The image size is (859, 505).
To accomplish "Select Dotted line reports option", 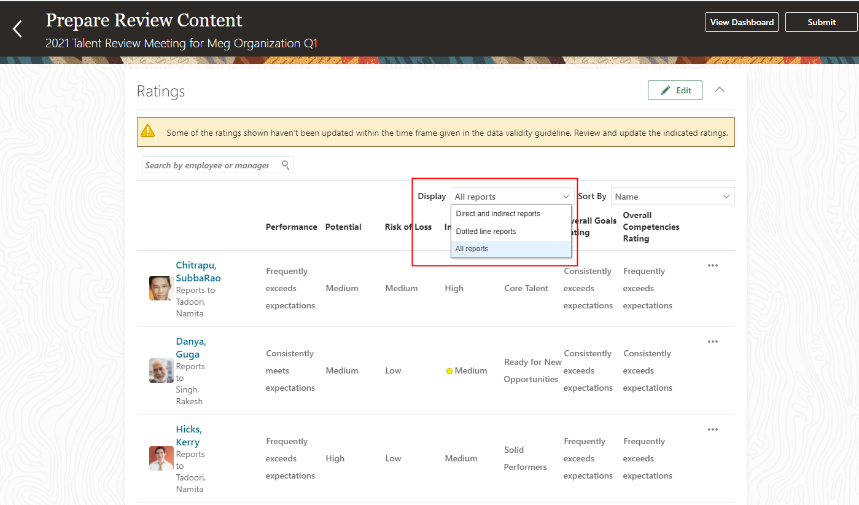I will [511, 232].
